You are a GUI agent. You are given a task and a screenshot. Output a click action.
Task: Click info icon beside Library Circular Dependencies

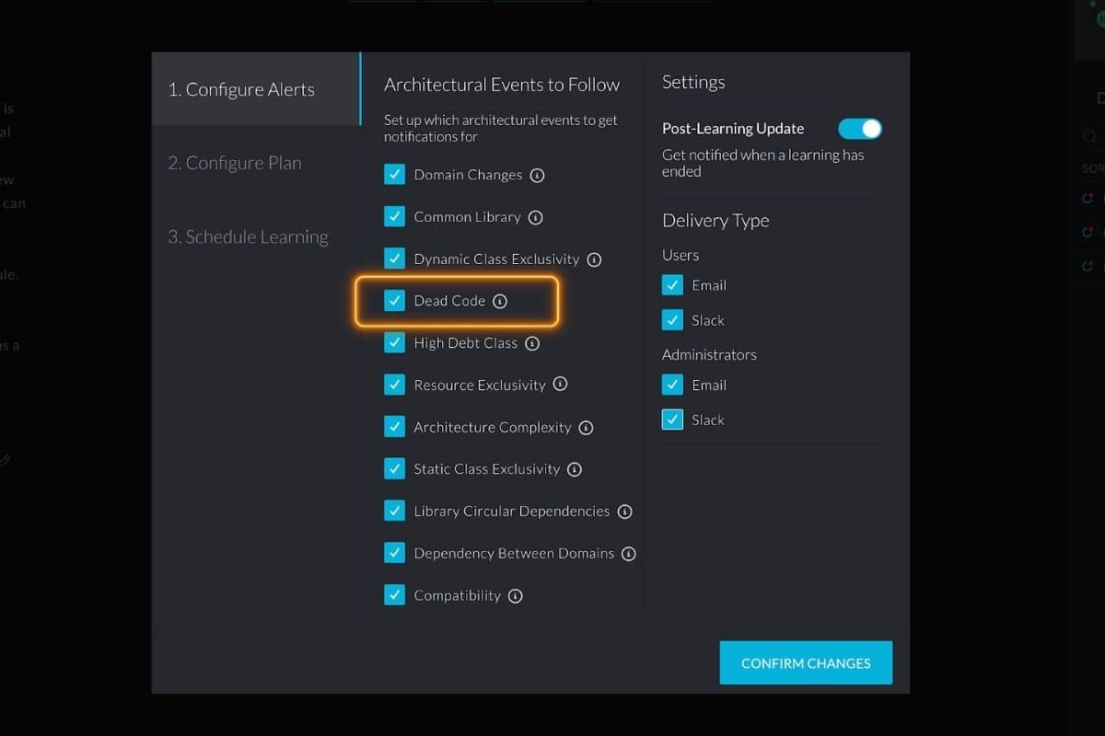tap(624, 512)
